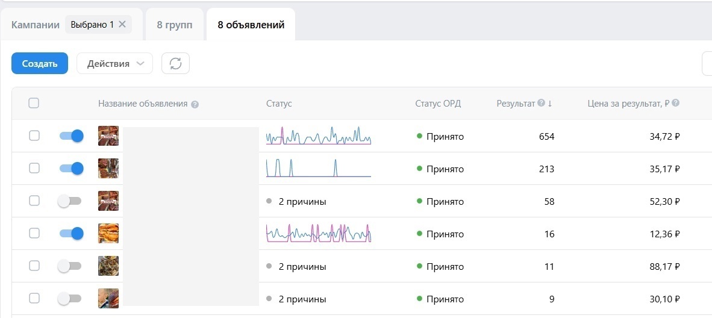Click help icon beside Название объявления
This screenshot has height=318, width=712.
click(x=195, y=104)
